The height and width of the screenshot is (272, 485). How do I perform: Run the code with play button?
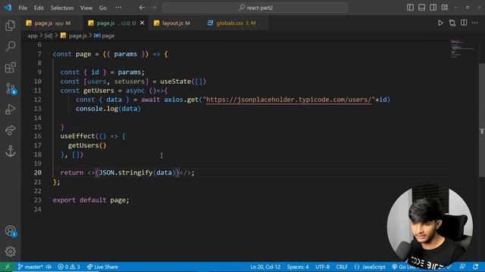pyautogui.click(x=440, y=23)
